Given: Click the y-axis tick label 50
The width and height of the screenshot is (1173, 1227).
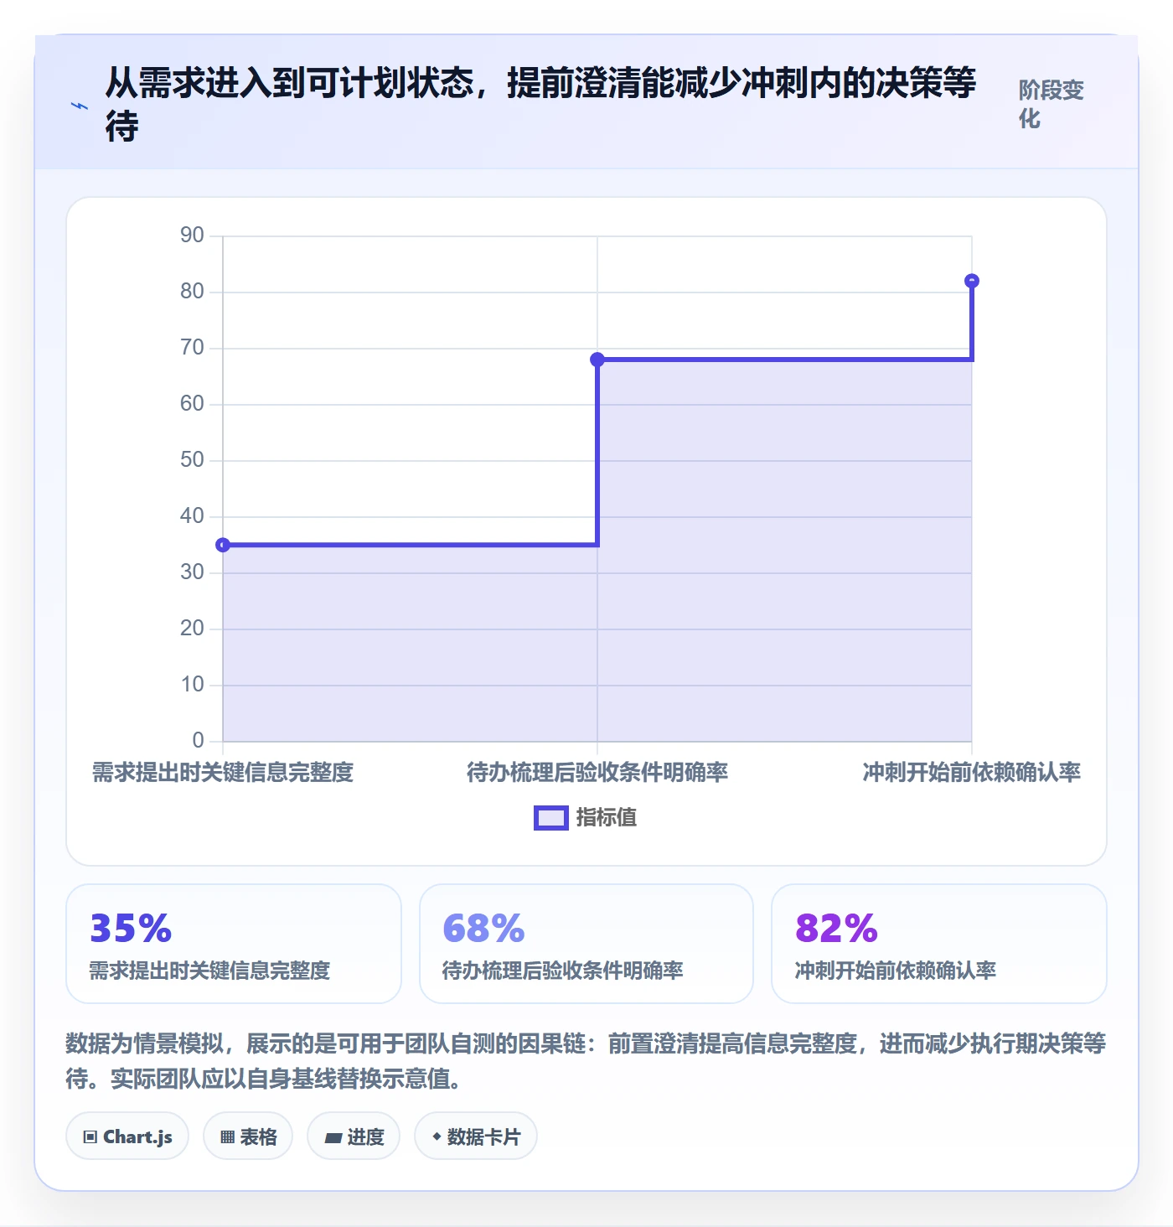Looking at the screenshot, I should (x=192, y=460).
